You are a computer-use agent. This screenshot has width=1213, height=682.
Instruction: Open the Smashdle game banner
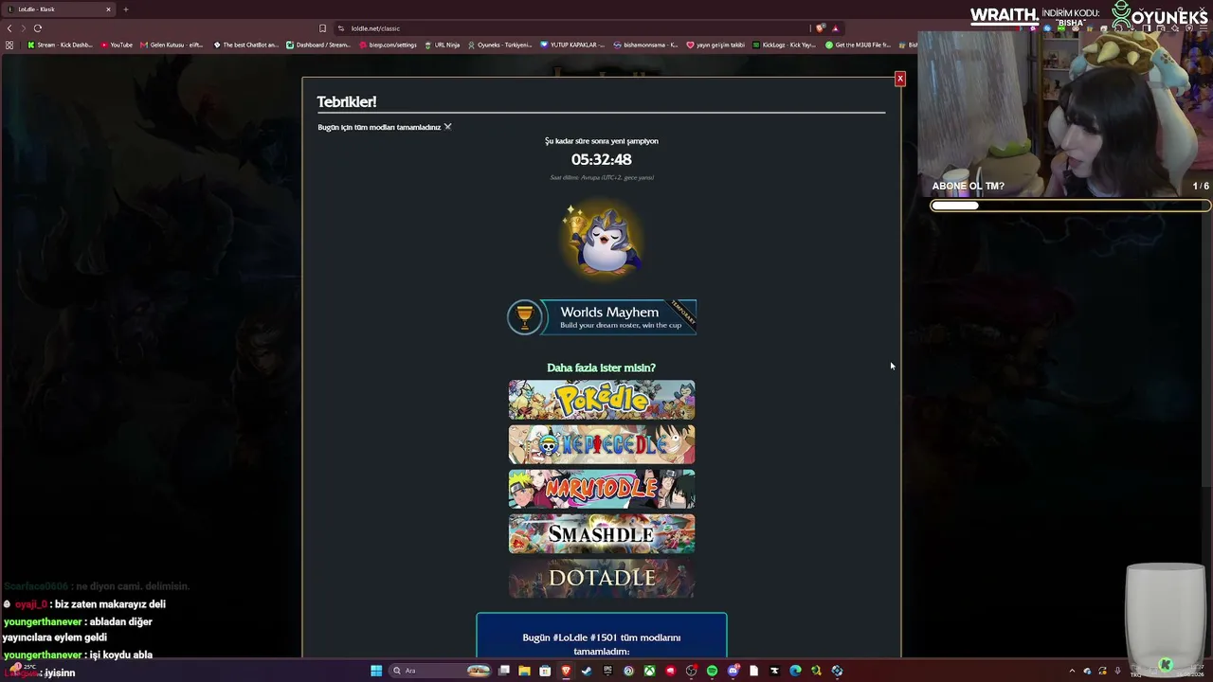coord(602,533)
